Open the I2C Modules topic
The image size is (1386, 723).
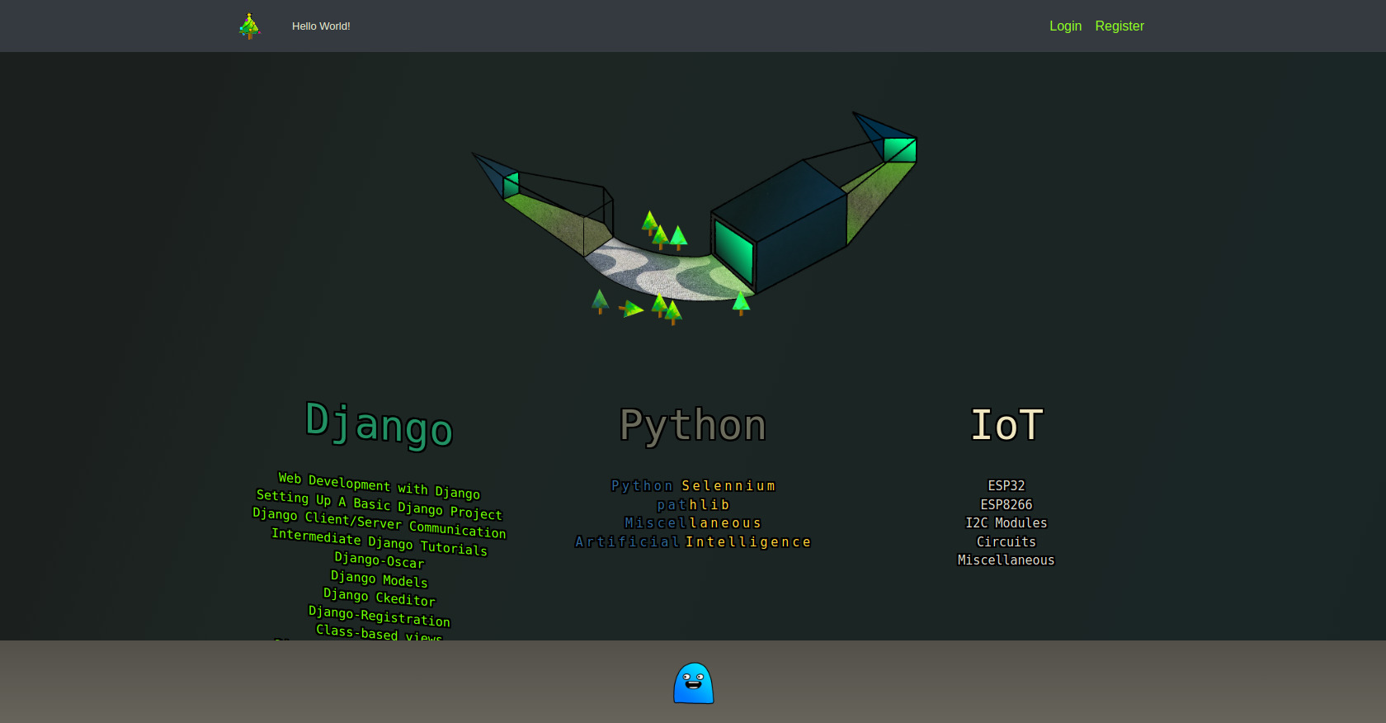(x=1006, y=523)
